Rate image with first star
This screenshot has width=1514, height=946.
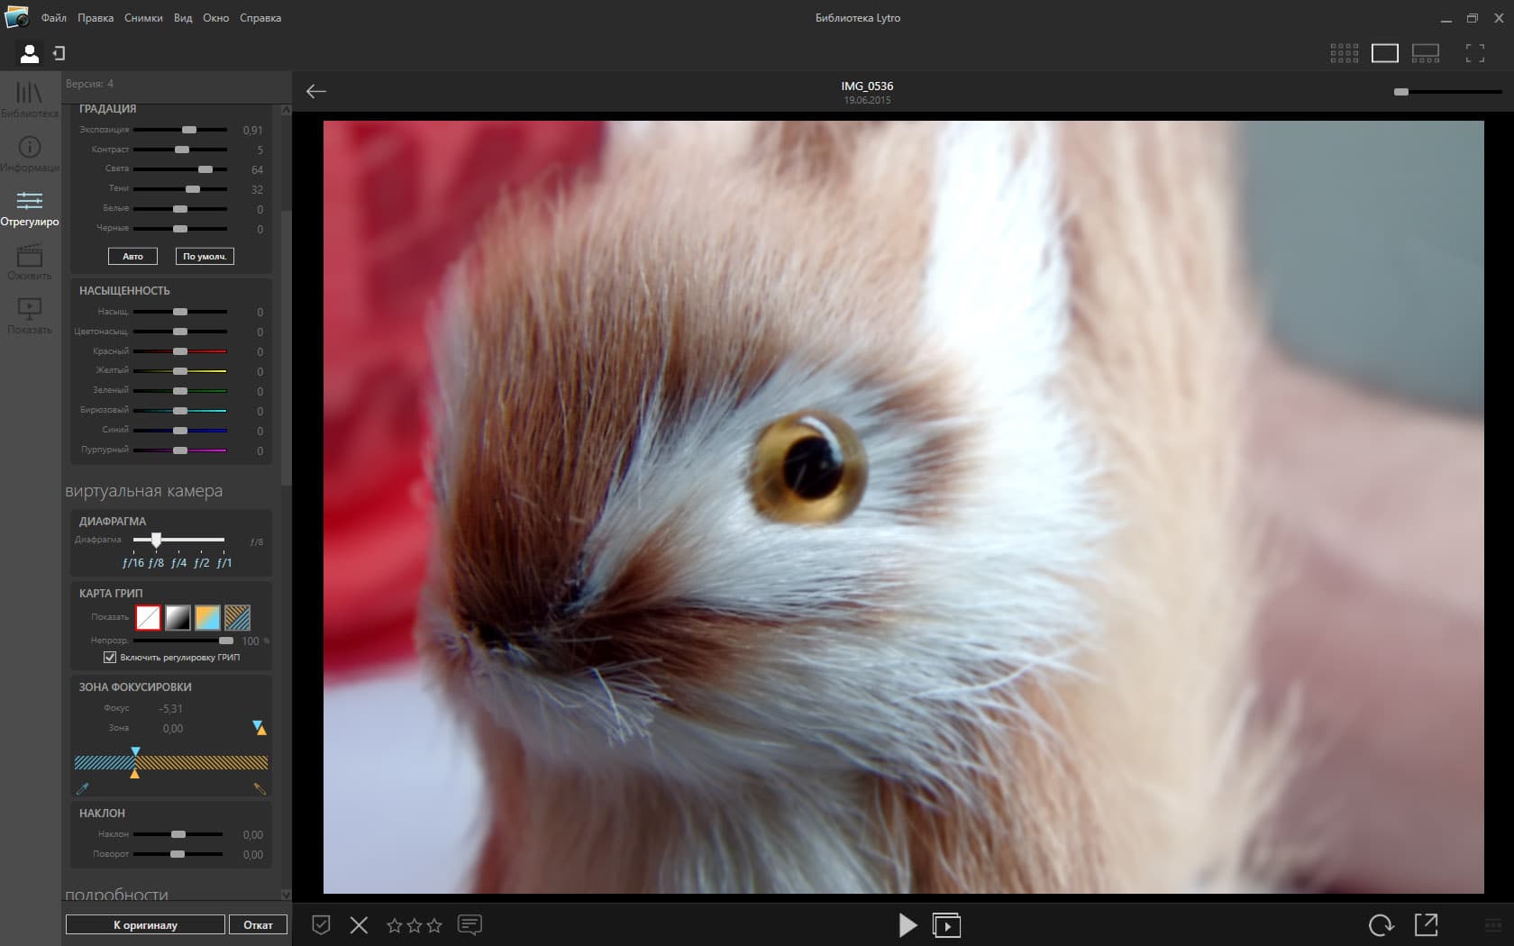point(395,925)
